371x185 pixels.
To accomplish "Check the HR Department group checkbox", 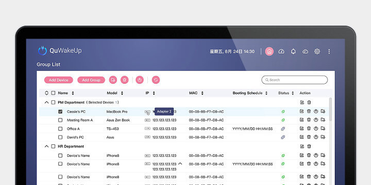I will [54, 146].
